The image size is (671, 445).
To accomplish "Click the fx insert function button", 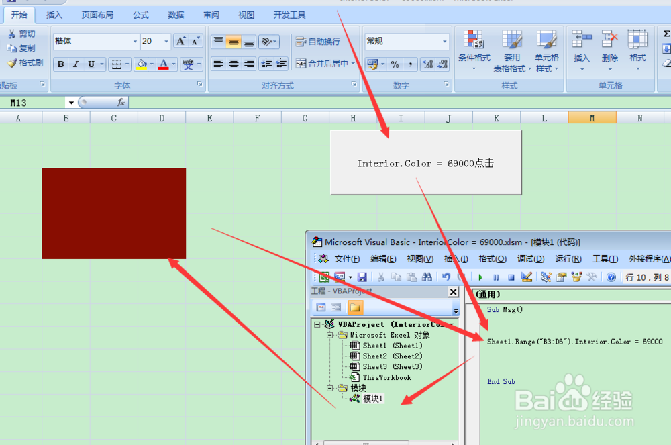I will tap(121, 102).
